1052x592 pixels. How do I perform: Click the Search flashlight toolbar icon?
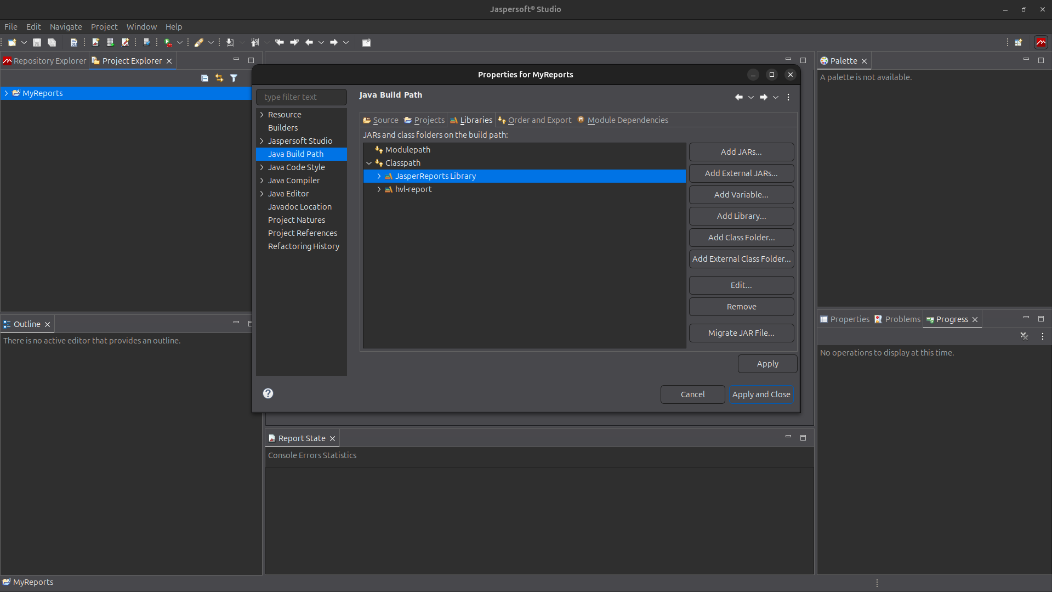pos(199,42)
